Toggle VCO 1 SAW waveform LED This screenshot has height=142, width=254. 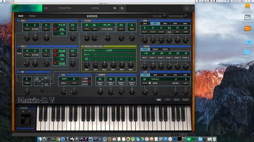click(55, 29)
